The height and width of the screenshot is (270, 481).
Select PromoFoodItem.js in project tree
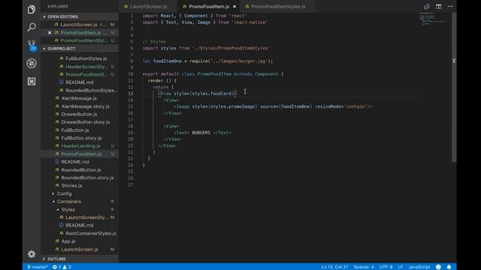[x=80, y=154]
